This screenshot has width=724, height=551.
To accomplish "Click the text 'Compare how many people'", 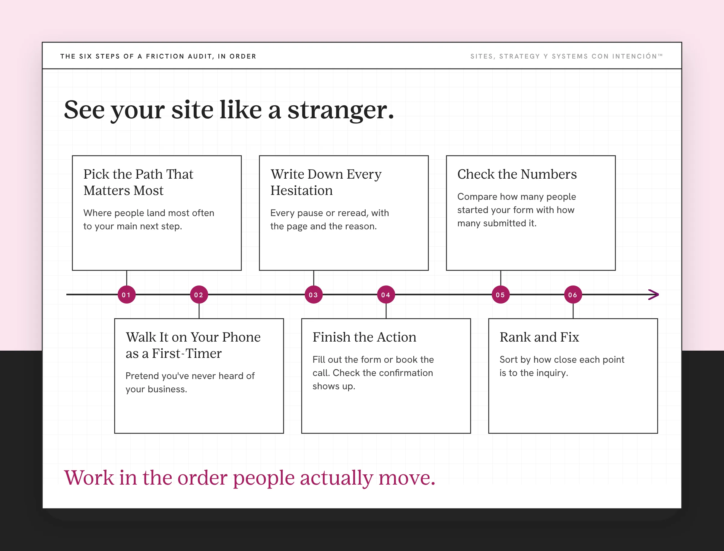I will pyautogui.click(x=517, y=197).
